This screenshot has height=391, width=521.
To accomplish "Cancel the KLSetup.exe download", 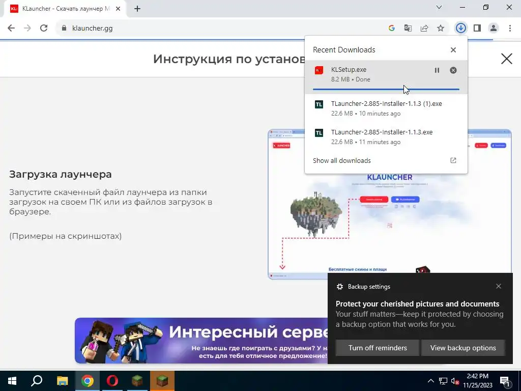I will tap(453, 70).
